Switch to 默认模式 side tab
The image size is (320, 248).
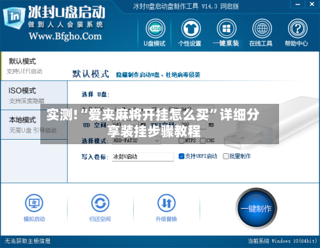34,66
